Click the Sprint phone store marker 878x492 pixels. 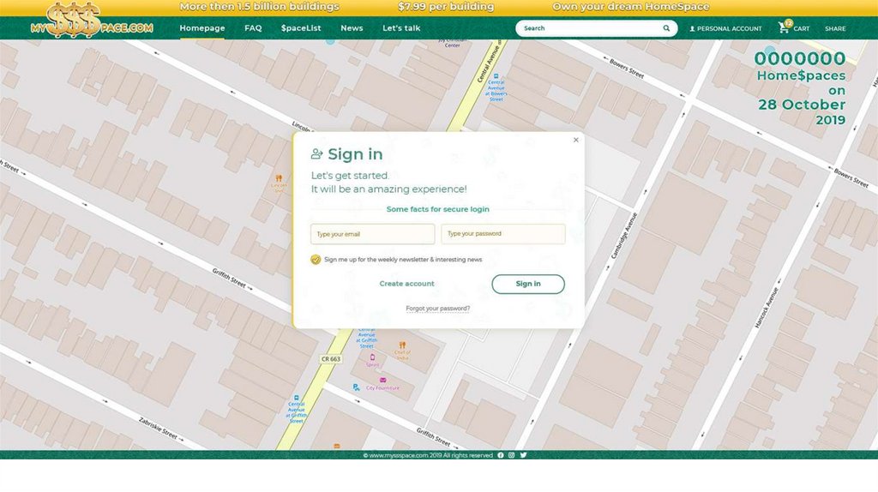click(x=372, y=357)
